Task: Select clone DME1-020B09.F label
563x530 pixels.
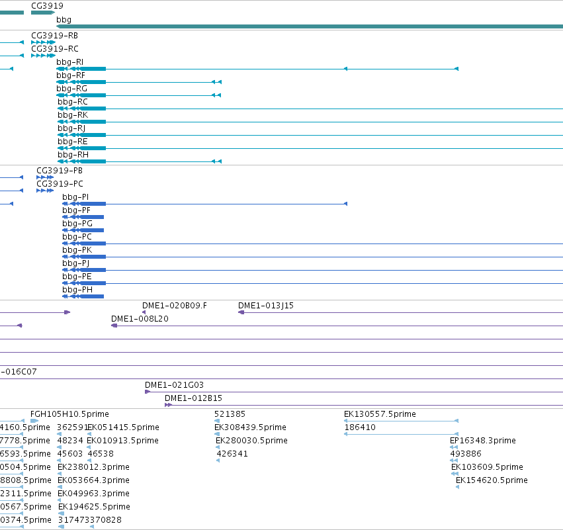Action: tap(175, 306)
